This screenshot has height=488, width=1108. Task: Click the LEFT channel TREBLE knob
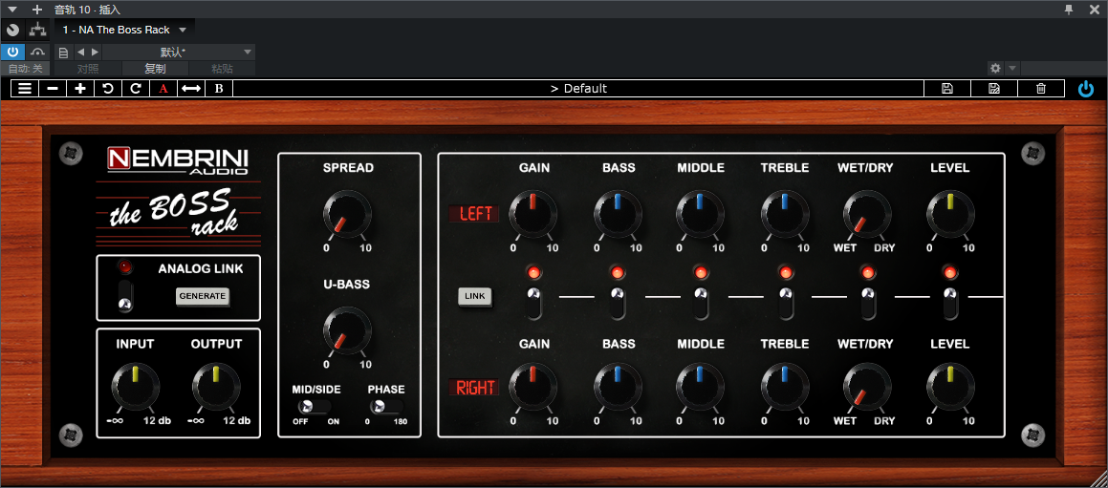(x=785, y=214)
